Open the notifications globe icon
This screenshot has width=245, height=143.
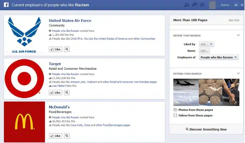coord(202,5)
